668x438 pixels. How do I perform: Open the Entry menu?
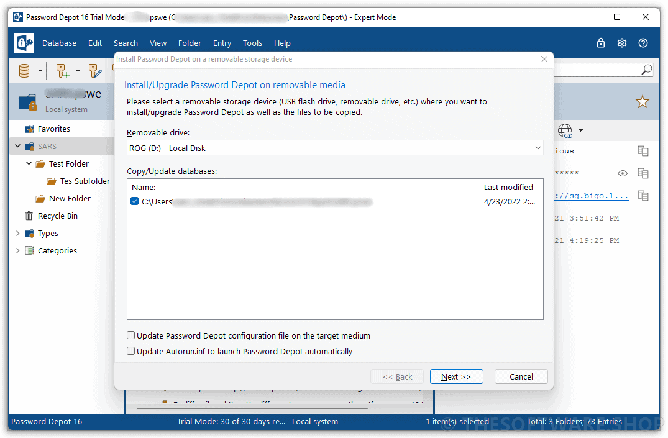click(222, 43)
